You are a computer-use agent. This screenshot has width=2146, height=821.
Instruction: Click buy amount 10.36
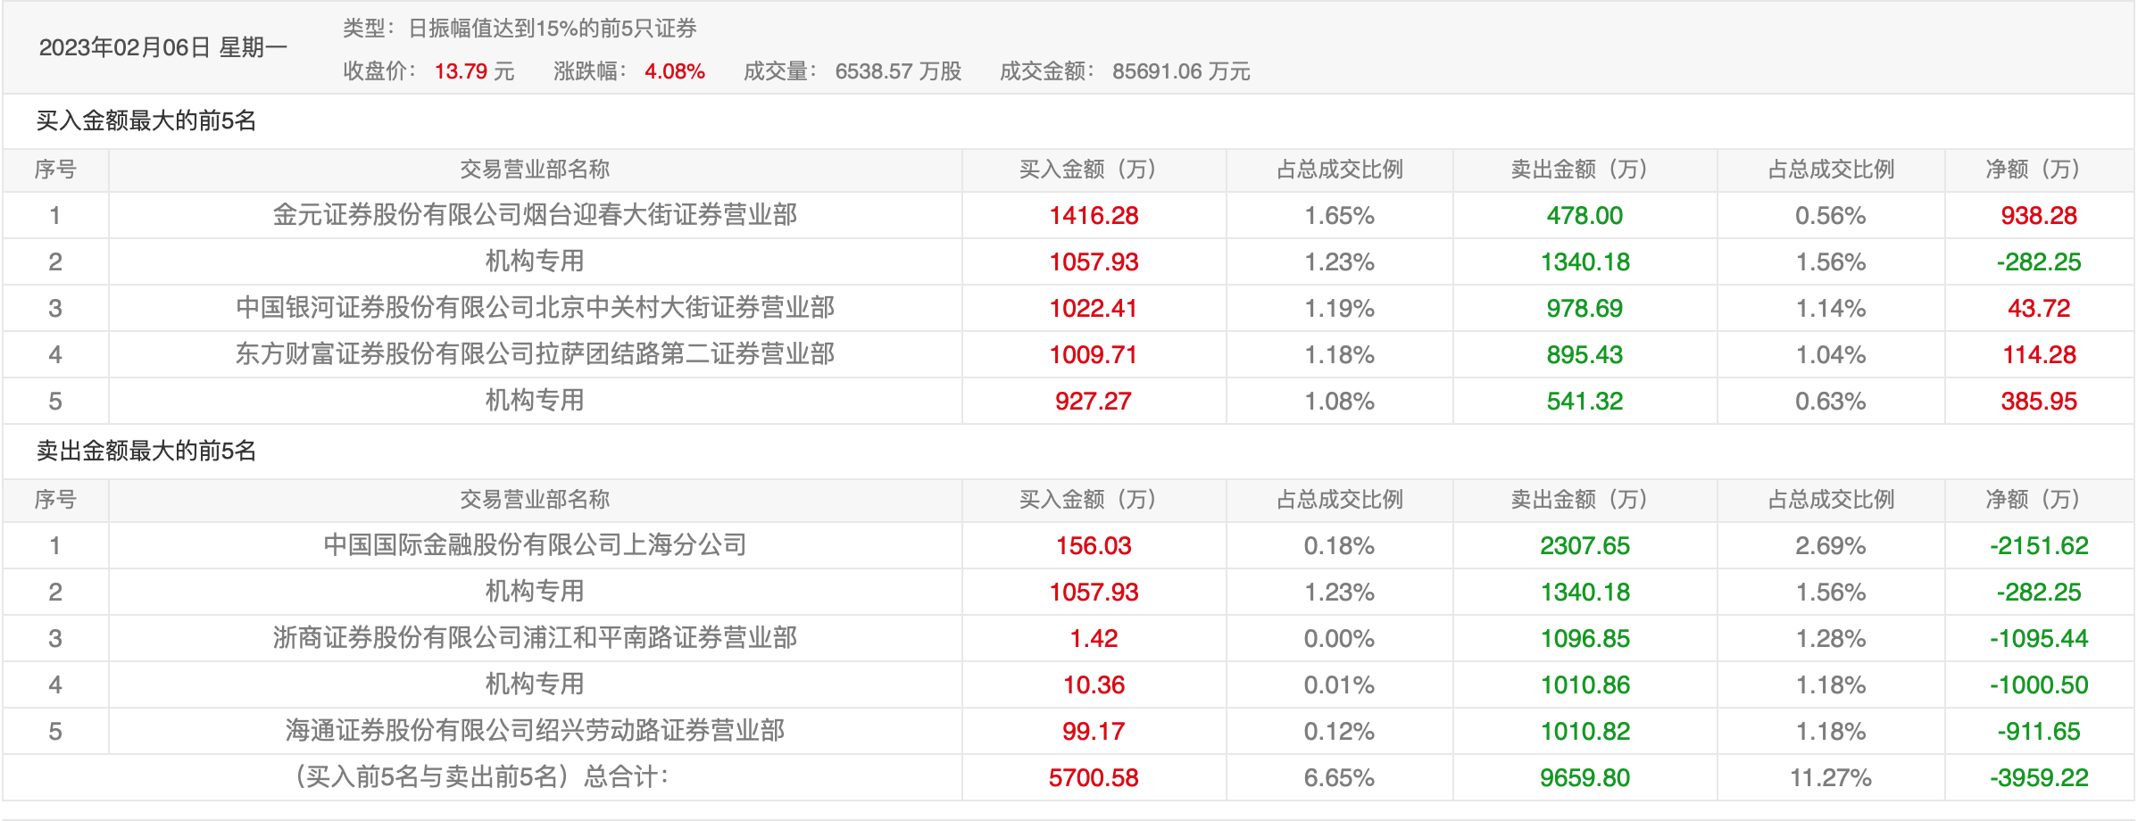coord(1094,684)
